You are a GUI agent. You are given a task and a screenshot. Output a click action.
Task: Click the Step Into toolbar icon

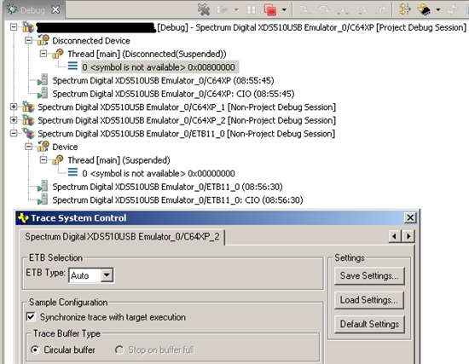305,10
